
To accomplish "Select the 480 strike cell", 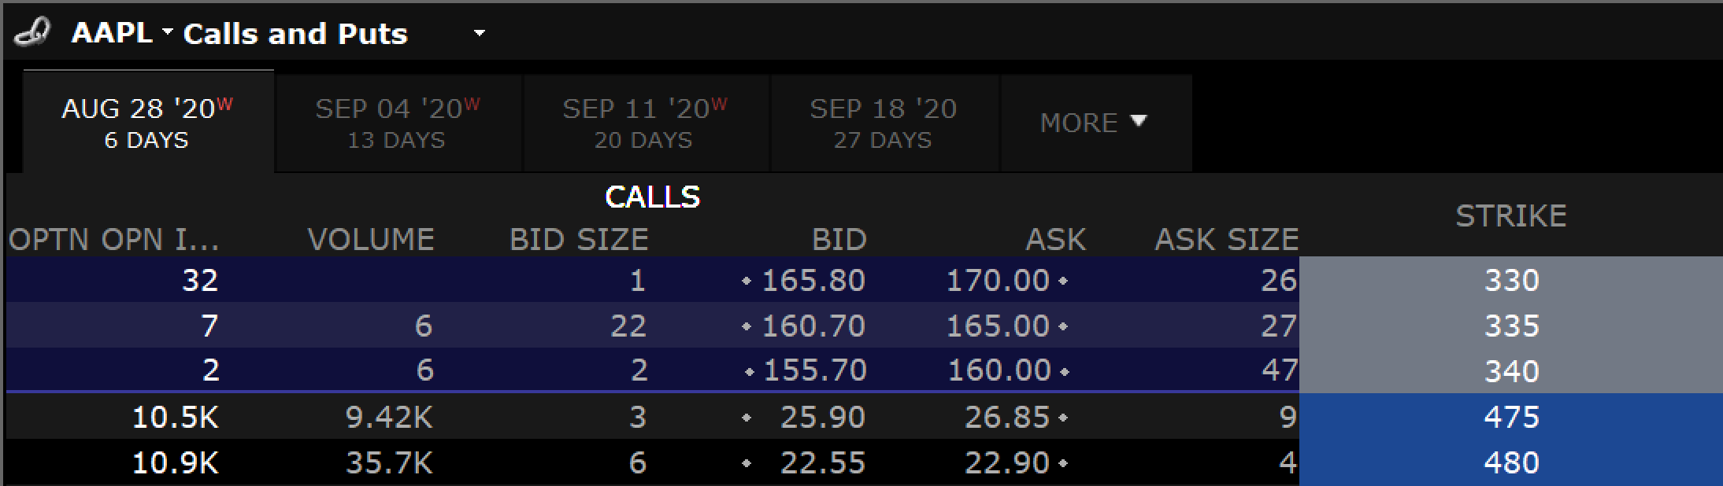I will (x=1510, y=462).
